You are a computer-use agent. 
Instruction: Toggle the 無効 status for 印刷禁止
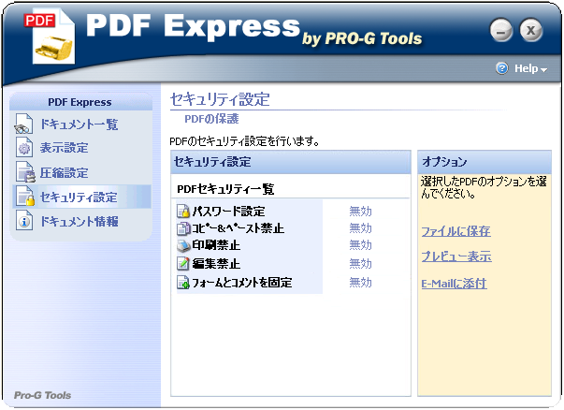click(x=360, y=245)
